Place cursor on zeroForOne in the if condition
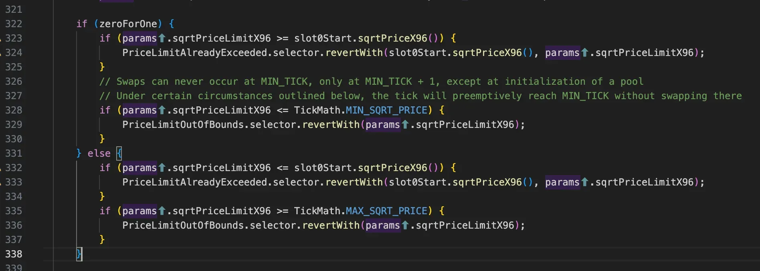 point(128,24)
